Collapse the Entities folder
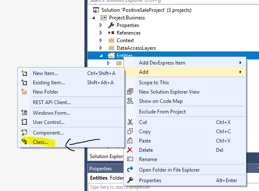 101,56
